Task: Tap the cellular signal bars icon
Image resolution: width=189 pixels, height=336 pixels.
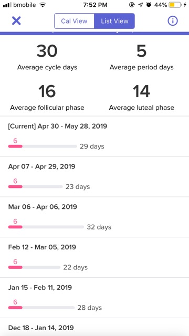Action: coord(7,5)
